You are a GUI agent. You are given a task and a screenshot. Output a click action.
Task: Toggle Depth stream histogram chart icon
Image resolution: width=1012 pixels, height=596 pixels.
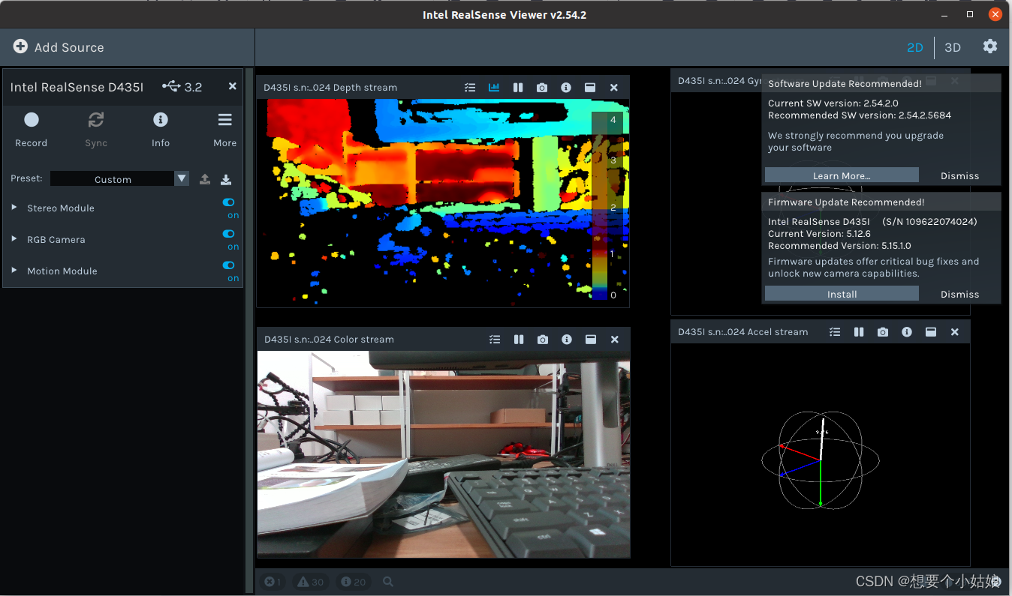click(494, 88)
